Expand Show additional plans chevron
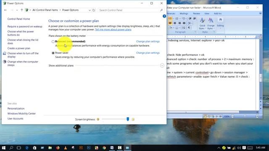The width and height of the screenshot is (269, 151). click(162, 65)
